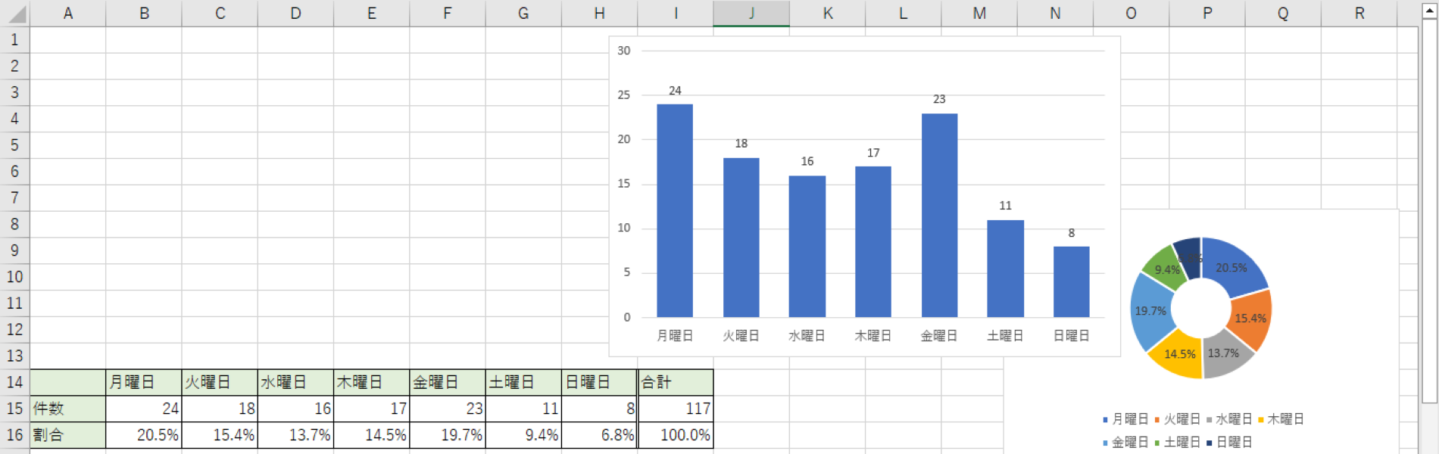Click 火曜日 legend entry in donut chart
This screenshot has height=454, width=1439.
point(1181,419)
